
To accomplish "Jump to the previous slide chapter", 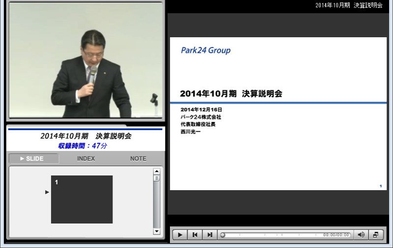I will (195, 235).
